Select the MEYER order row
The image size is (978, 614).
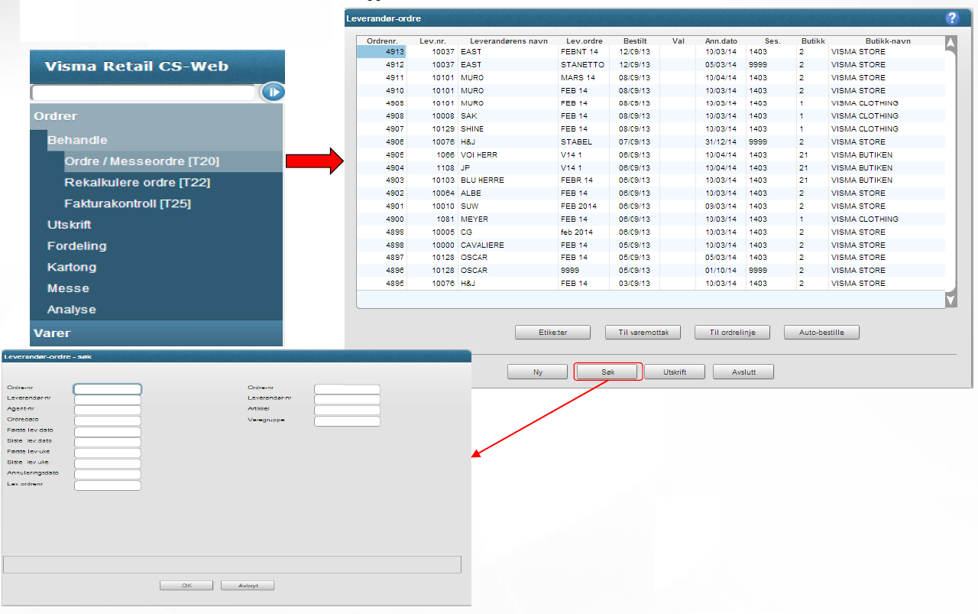651,219
